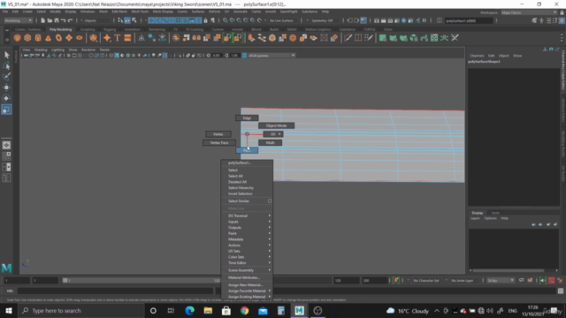
Task: Click the Windows search box
Action: click(x=80, y=310)
